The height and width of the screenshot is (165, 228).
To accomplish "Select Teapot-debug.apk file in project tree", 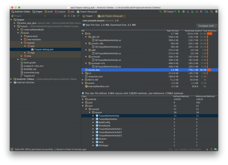I will pyautogui.click(x=44, y=49).
